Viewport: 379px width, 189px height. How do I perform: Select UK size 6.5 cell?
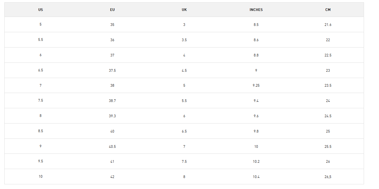click(x=184, y=132)
